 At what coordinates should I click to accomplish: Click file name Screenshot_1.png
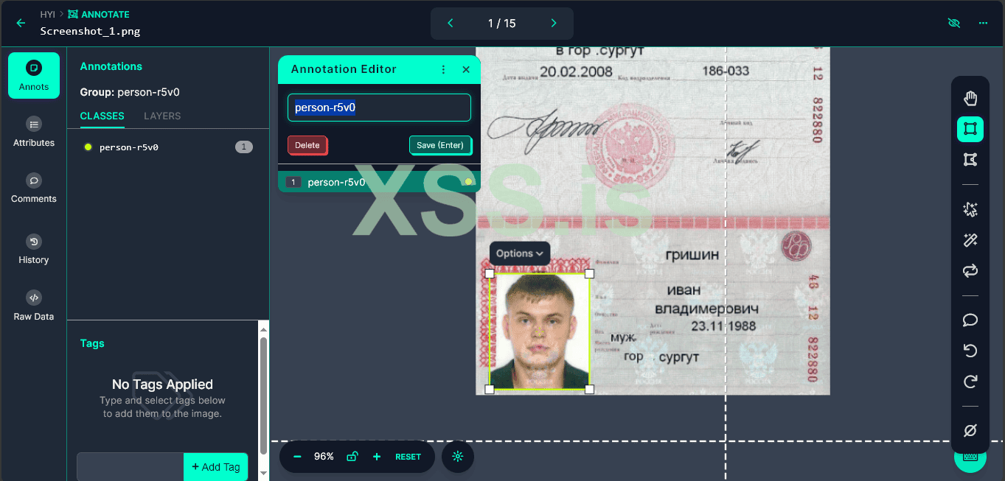(x=90, y=32)
